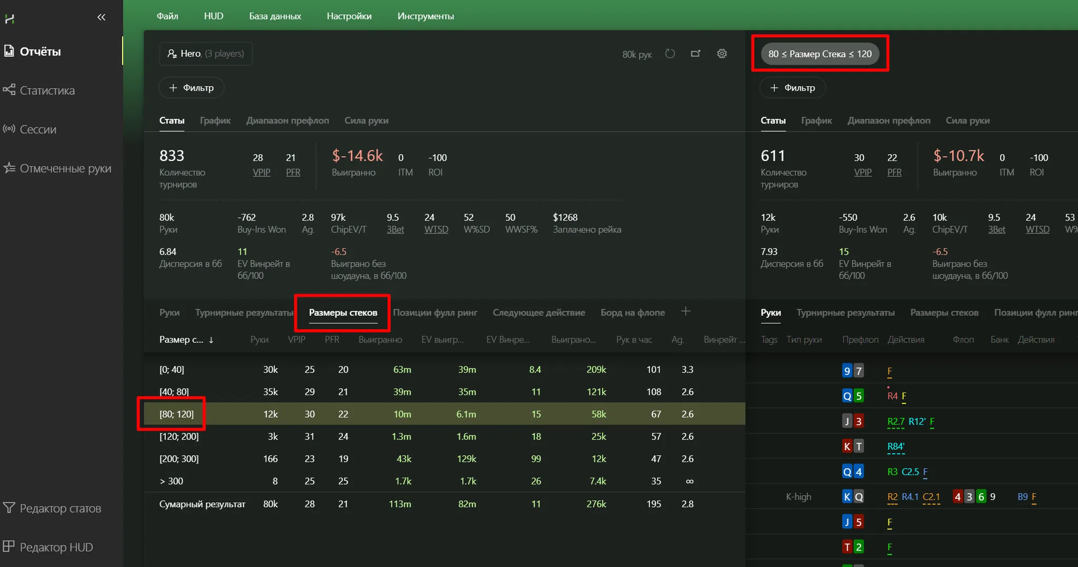Switch to Турнирные результаты tab on left
The height and width of the screenshot is (567, 1078).
click(x=244, y=312)
